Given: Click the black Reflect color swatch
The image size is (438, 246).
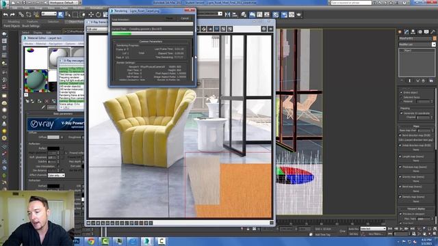Looking at the screenshot, I should coord(53,149).
